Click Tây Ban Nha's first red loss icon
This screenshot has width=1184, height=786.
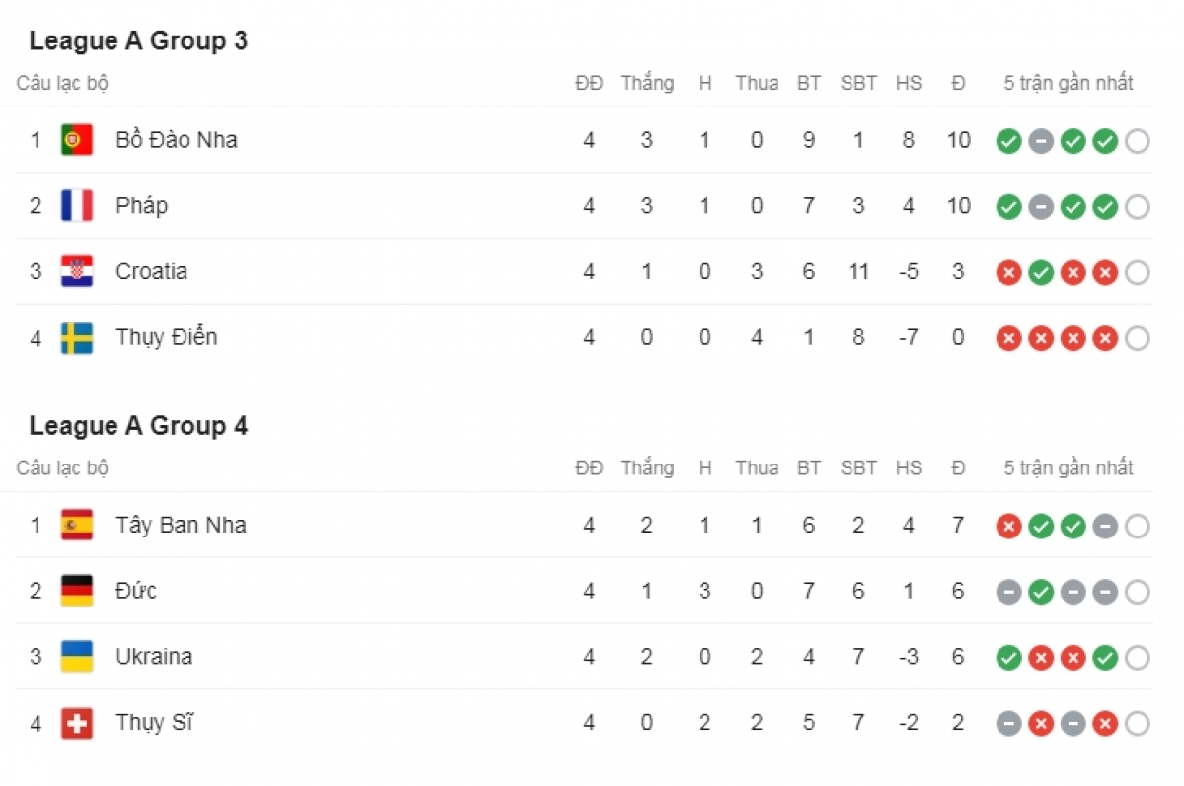click(1008, 527)
